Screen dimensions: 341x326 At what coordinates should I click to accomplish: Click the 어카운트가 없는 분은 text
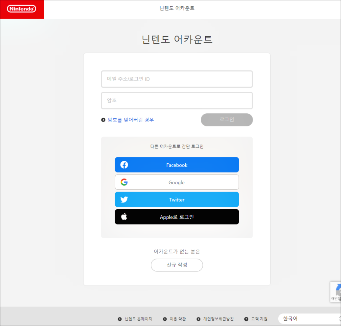tap(177, 252)
